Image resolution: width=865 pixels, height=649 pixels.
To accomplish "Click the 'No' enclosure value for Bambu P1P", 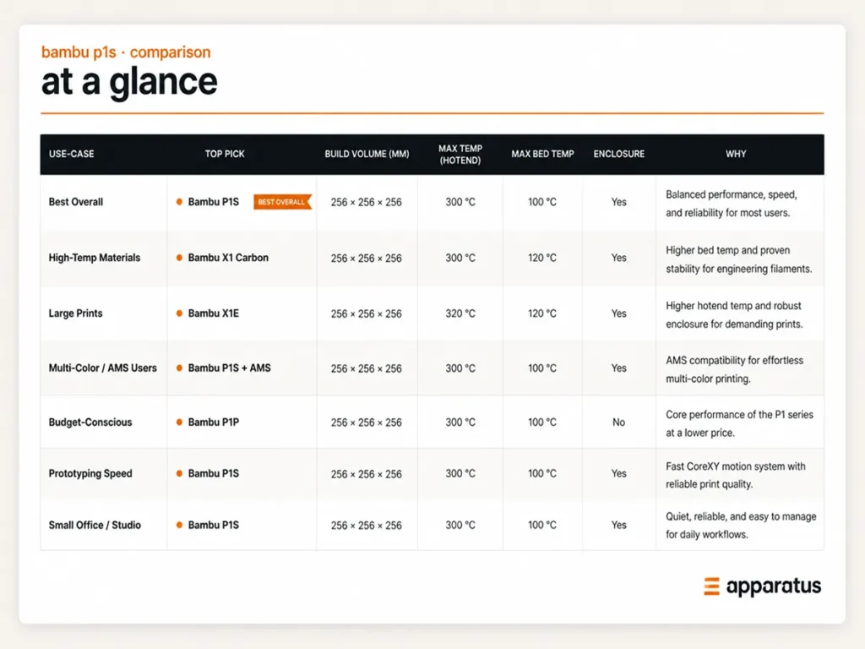I will (x=618, y=423).
